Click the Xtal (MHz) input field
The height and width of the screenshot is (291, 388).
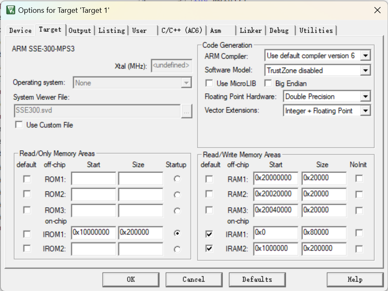click(171, 66)
